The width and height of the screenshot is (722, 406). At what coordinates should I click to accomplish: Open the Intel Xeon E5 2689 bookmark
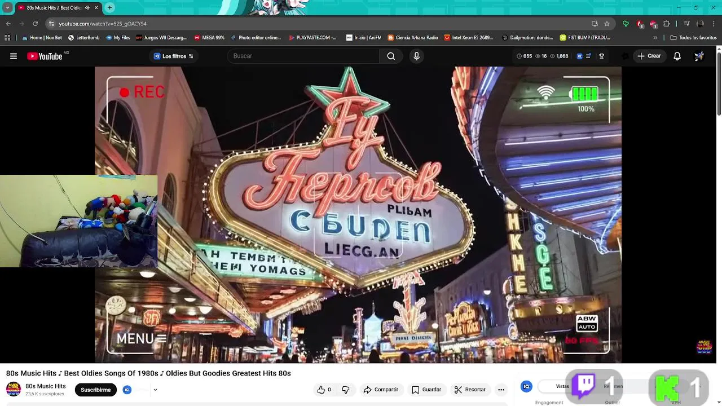coord(468,38)
